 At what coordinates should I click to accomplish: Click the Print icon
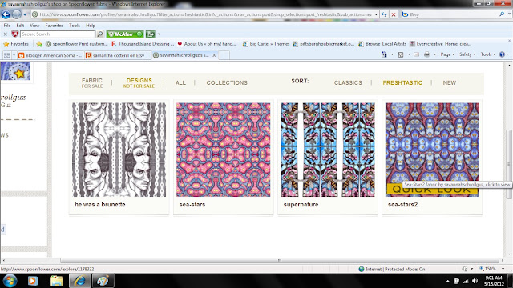(x=427, y=54)
